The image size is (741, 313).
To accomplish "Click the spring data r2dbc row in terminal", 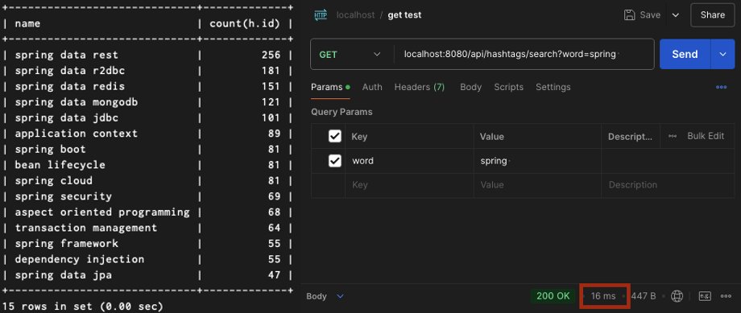I will pos(147,71).
